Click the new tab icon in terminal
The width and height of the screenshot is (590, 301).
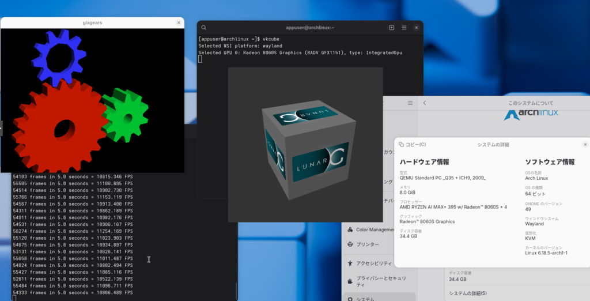(x=392, y=28)
